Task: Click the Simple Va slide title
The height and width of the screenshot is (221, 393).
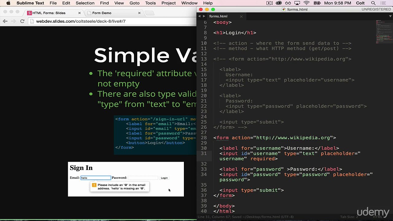Action: coord(145,55)
